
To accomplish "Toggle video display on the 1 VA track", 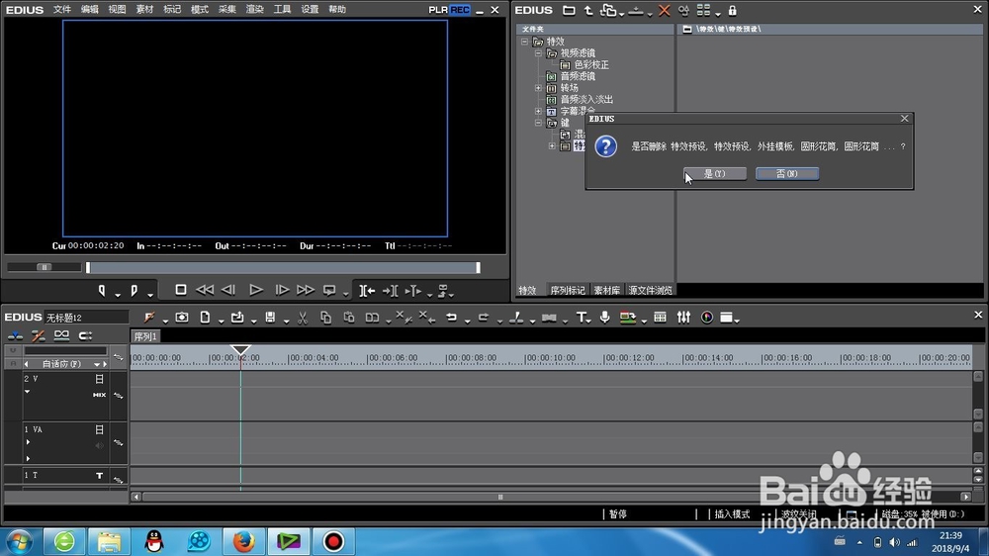I will pos(99,429).
